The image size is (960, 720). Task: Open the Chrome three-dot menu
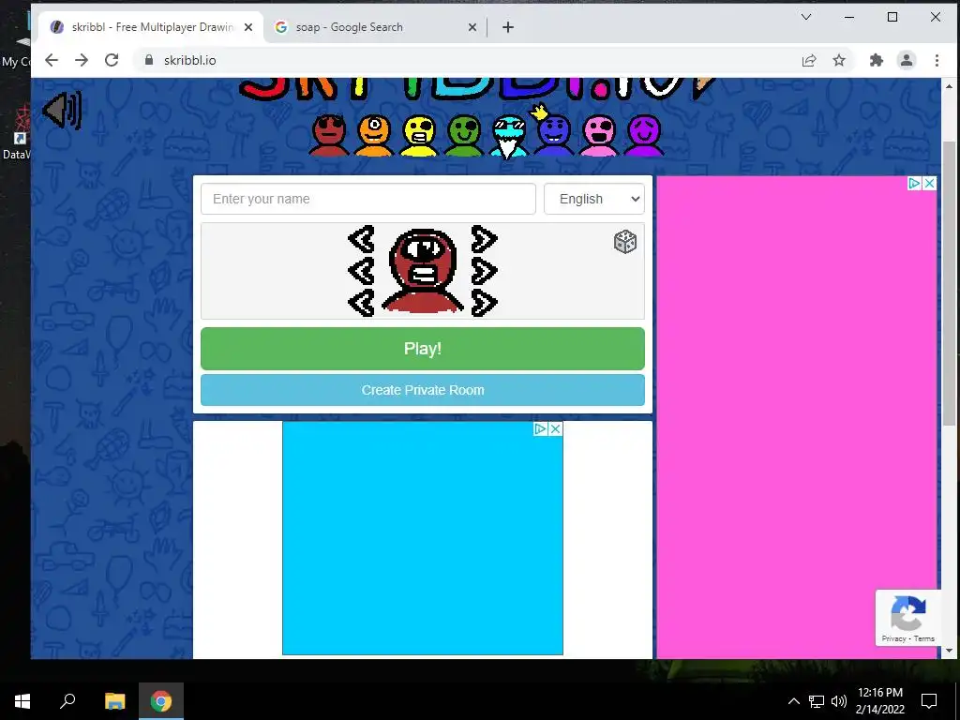[937, 60]
